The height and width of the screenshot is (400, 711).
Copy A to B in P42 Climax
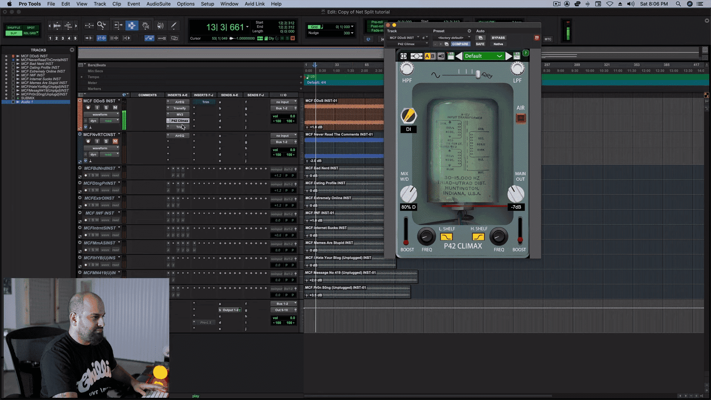coord(441,56)
